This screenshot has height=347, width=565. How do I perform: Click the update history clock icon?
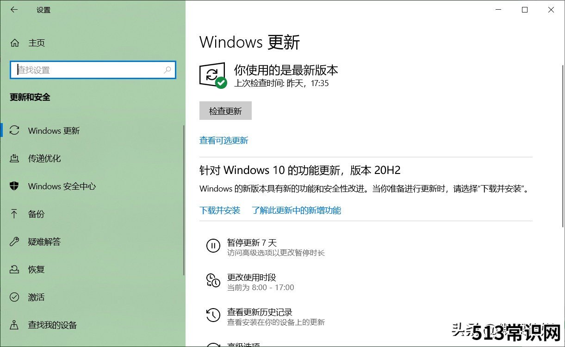[213, 315]
